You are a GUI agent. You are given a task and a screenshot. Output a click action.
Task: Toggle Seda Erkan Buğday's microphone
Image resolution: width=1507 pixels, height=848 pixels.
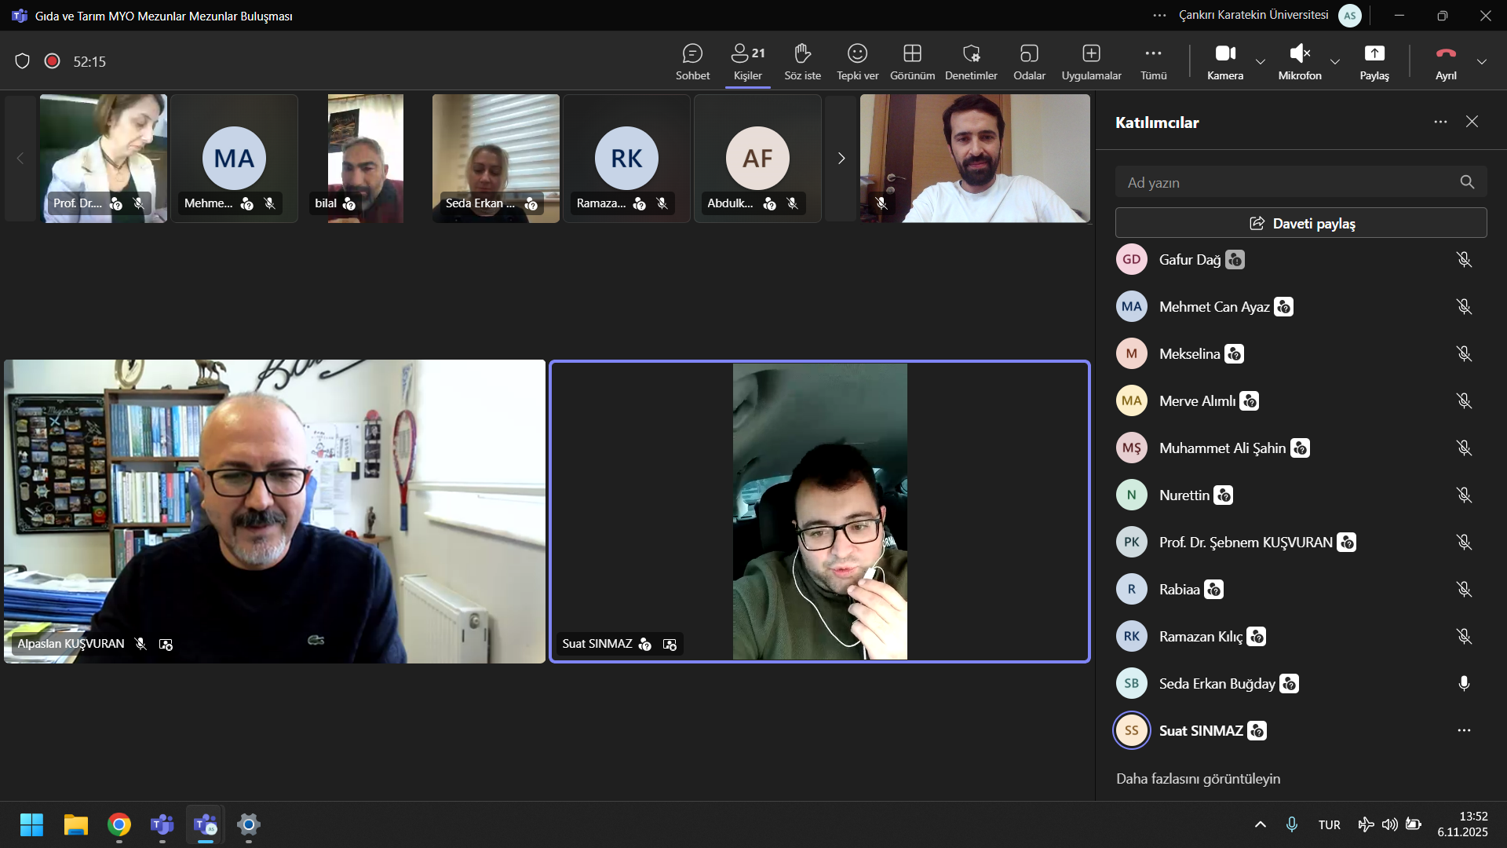coord(1464,683)
